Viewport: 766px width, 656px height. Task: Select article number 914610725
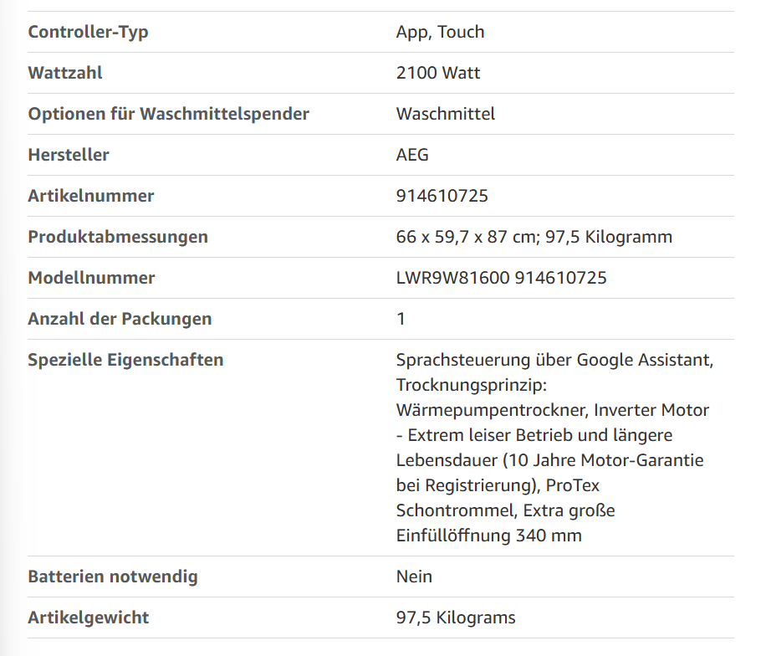(x=442, y=196)
